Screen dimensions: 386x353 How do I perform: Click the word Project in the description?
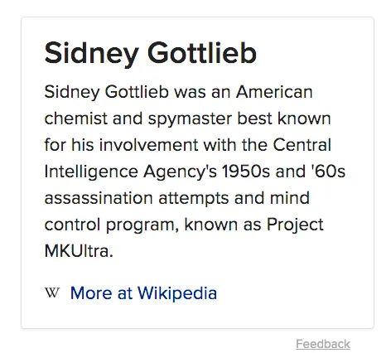[x=295, y=225]
